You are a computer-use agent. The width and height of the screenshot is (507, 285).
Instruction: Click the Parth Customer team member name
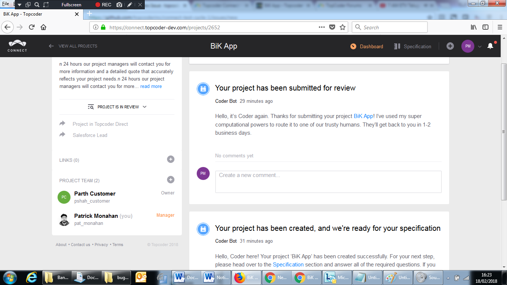click(95, 193)
